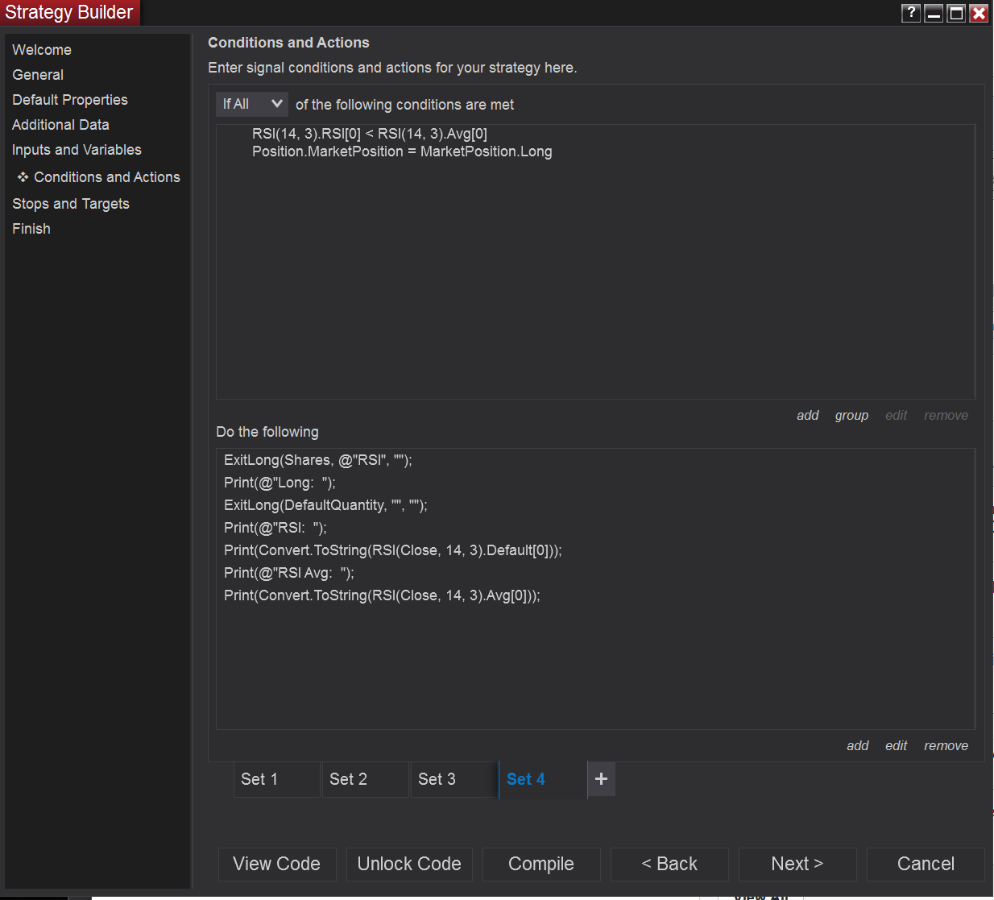Click group link under conditions list
The width and height of the screenshot is (994, 900).
[x=851, y=416]
